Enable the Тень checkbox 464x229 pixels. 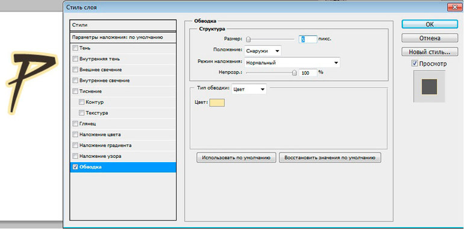(75, 48)
